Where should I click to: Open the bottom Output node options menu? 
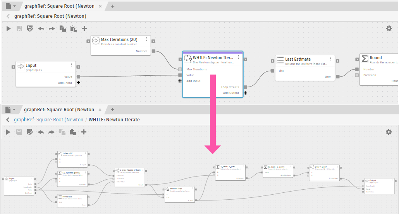click(x=392, y=180)
